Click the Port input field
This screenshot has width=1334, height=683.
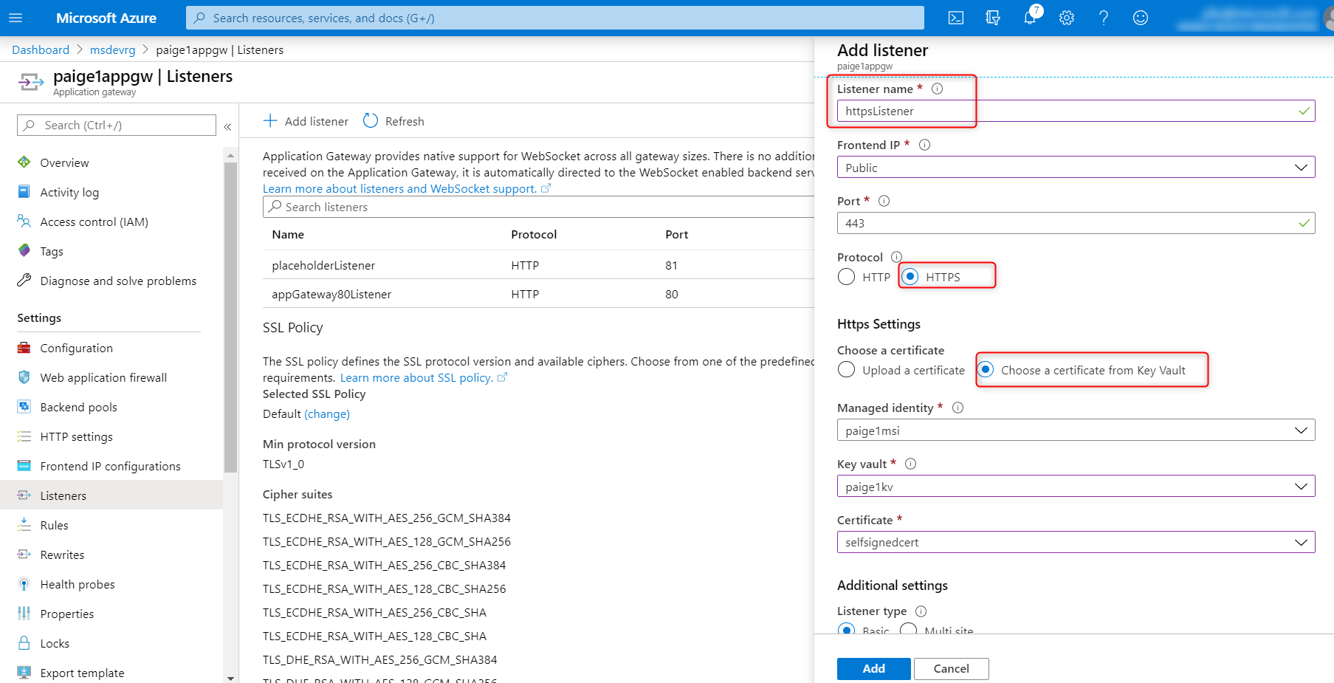[x=1076, y=223]
